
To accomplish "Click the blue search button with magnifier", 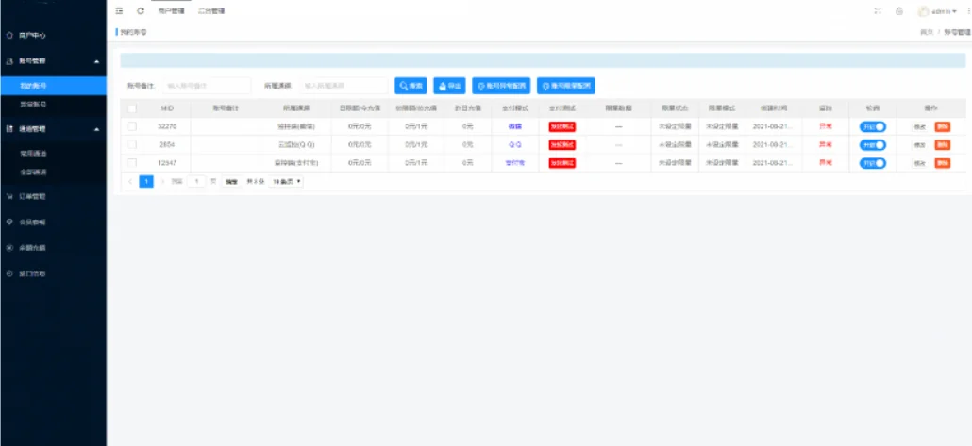I will point(411,86).
